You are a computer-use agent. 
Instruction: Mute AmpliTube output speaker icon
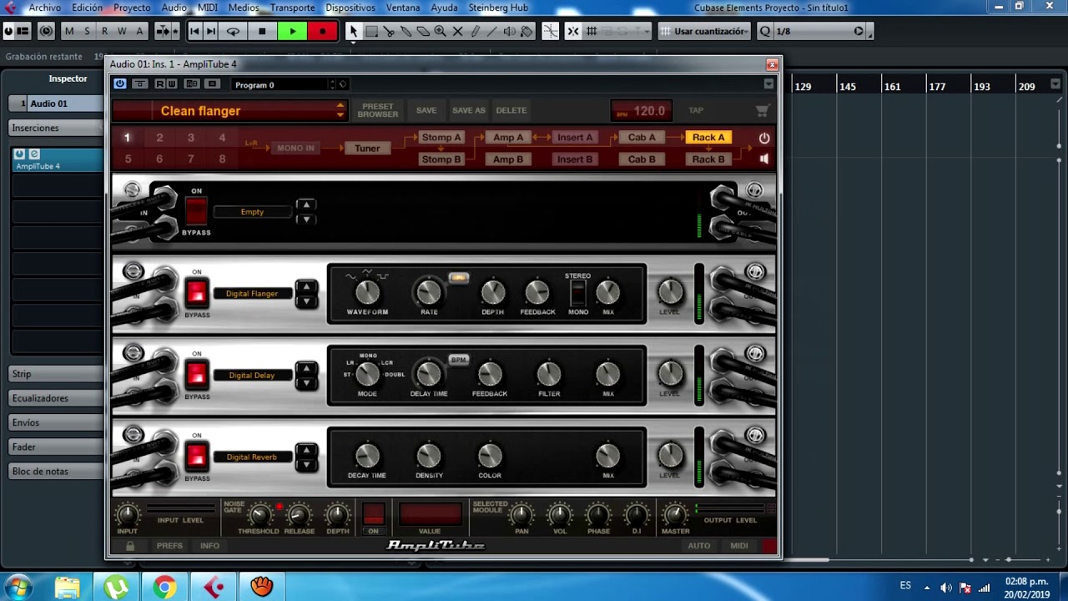764,159
